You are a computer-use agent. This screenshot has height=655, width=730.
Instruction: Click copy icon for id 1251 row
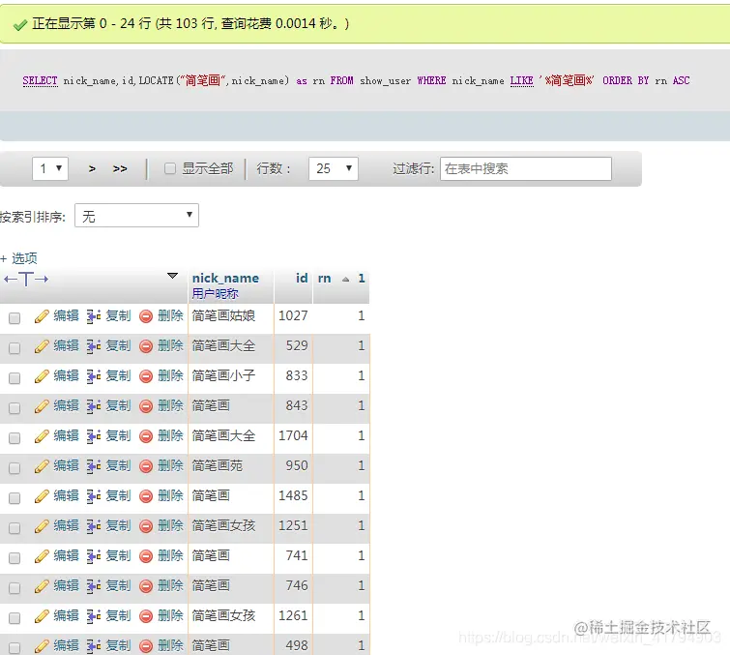pyautogui.click(x=94, y=526)
